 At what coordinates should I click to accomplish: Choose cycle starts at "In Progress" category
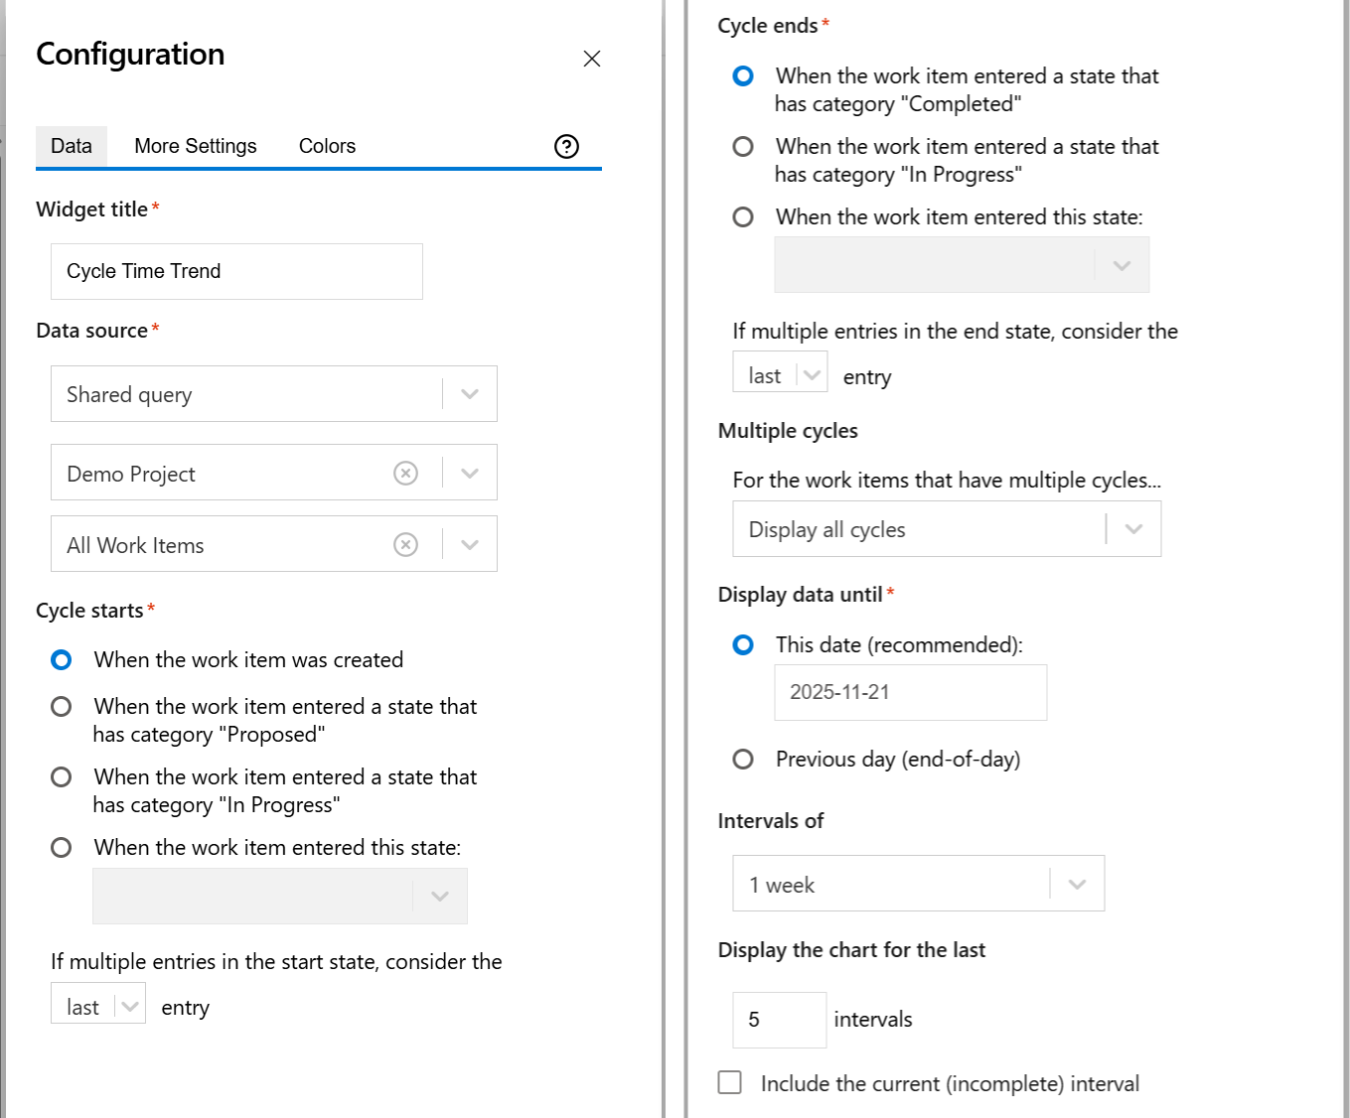tap(62, 777)
